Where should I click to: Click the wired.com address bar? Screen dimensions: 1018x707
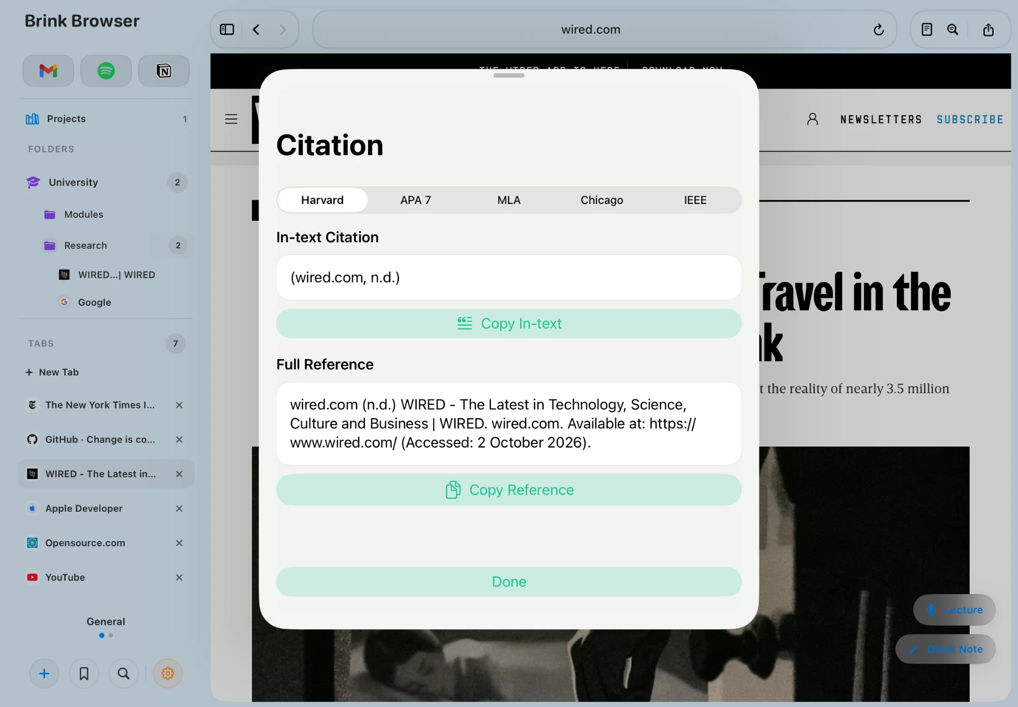[x=604, y=30]
